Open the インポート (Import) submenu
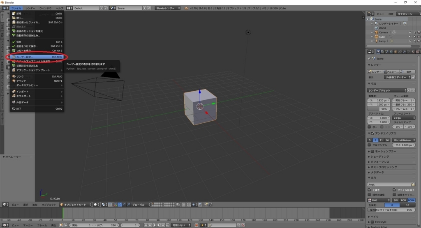421x228 pixels. point(37,92)
